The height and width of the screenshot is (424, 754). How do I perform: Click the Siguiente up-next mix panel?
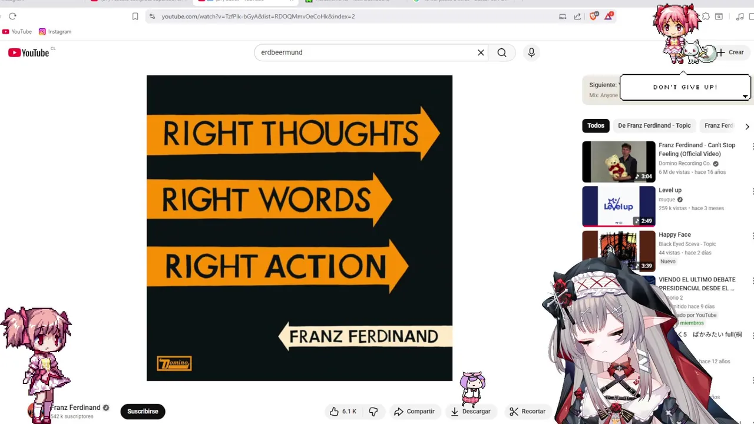point(601,90)
